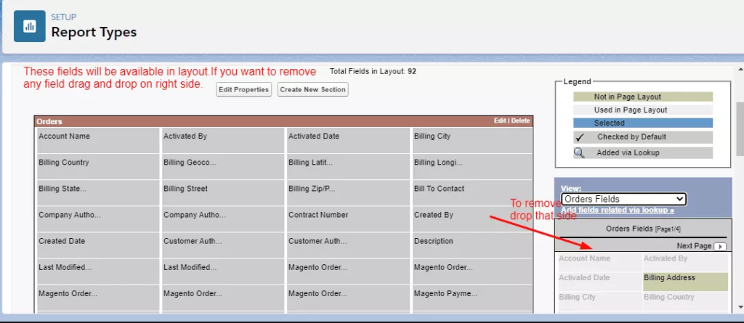Select Activated Date field in Orders layout section
744x323 pixels.
[348, 140]
